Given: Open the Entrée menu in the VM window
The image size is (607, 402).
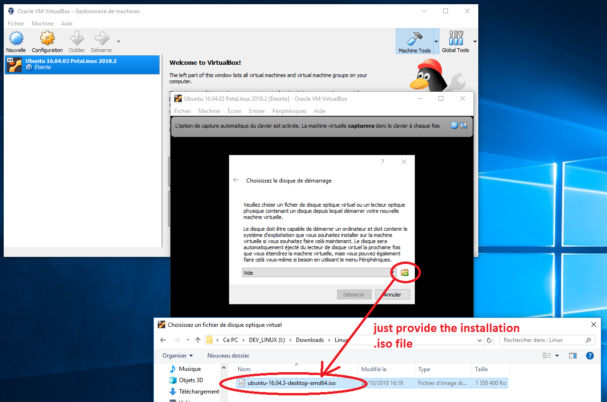Looking at the screenshot, I should tap(257, 111).
